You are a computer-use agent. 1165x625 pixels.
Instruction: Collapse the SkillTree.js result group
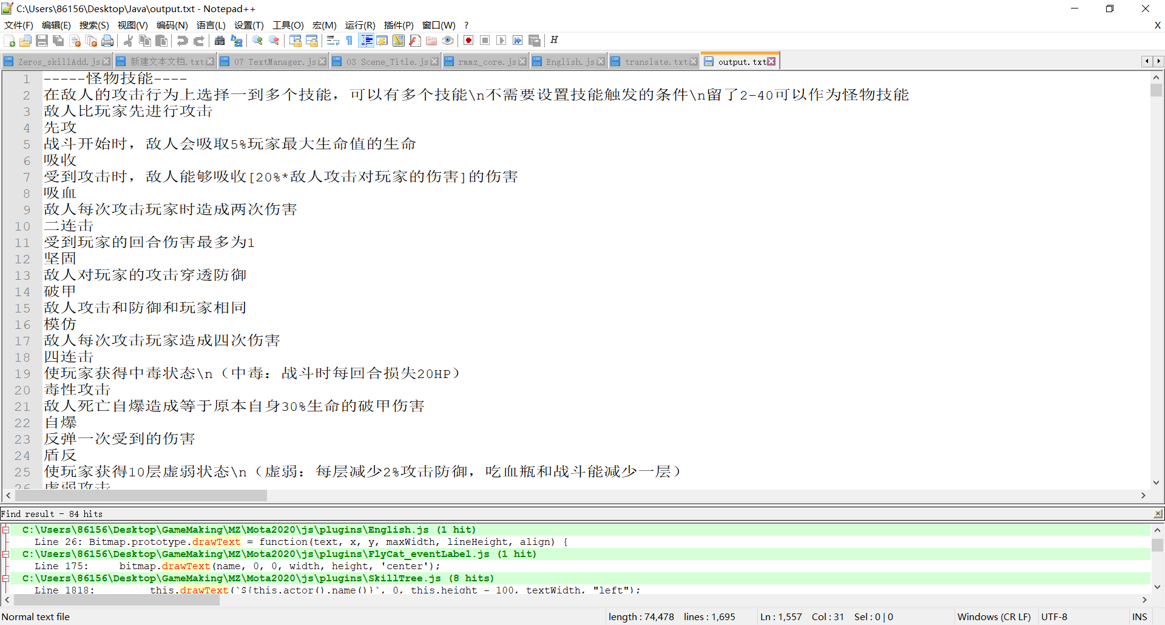(x=5, y=578)
